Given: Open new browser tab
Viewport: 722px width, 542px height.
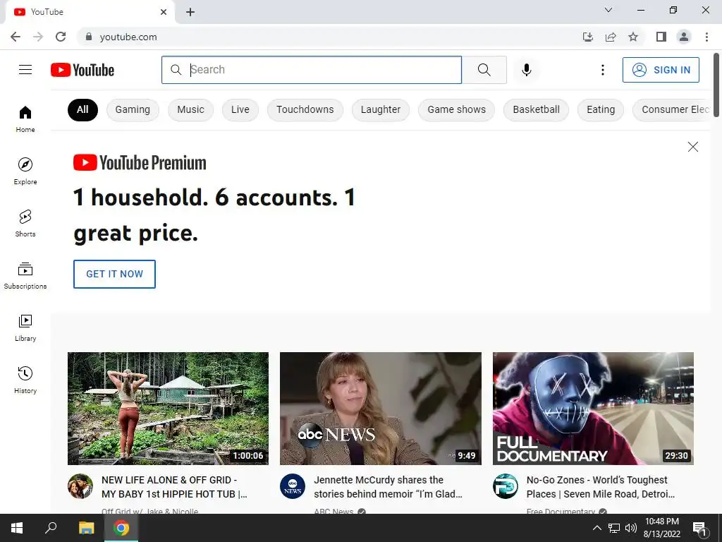Looking at the screenshot, I should coord(190,12).
